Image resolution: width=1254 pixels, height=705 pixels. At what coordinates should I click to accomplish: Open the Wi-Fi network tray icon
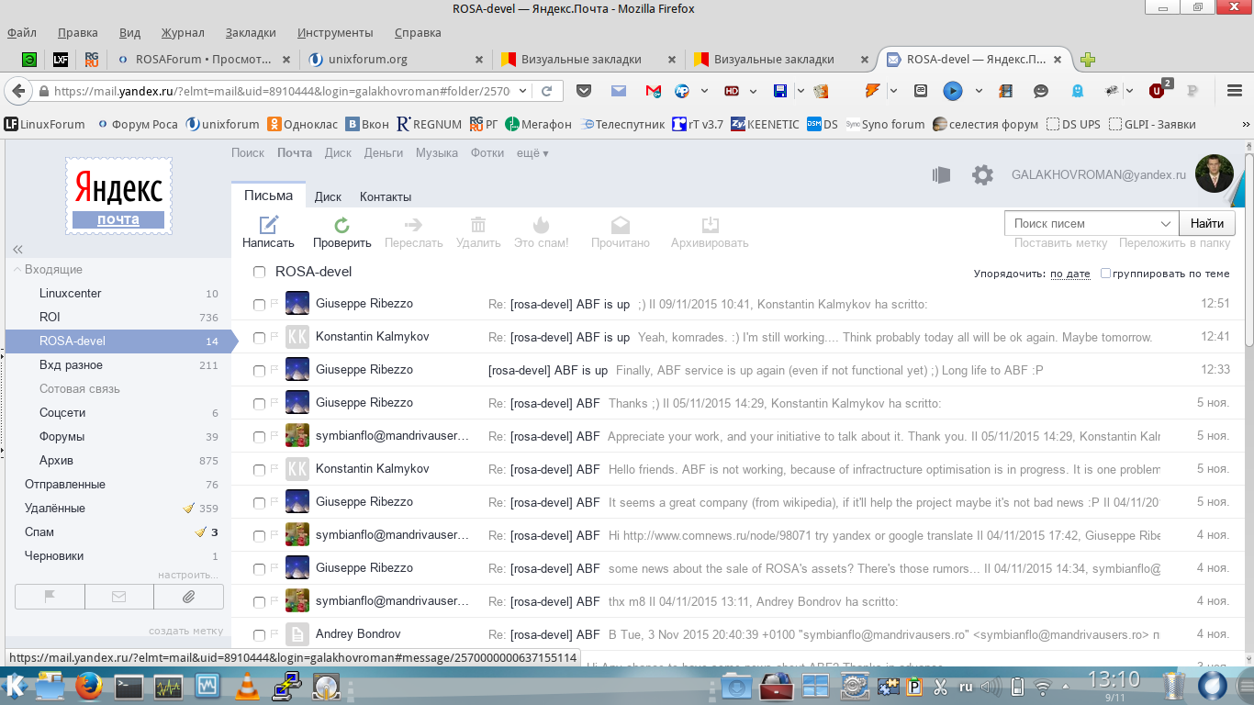(1044, 686)
